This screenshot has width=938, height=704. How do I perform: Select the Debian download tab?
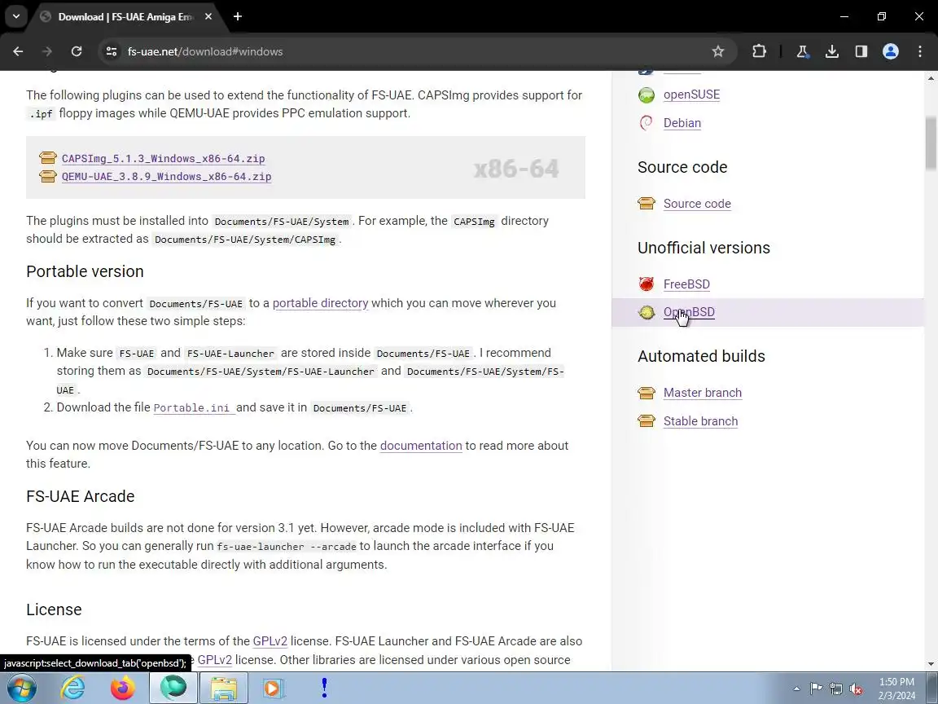point(682,123)
